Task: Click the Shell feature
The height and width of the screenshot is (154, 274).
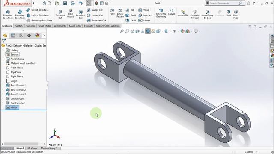Action: pos(131,21)
